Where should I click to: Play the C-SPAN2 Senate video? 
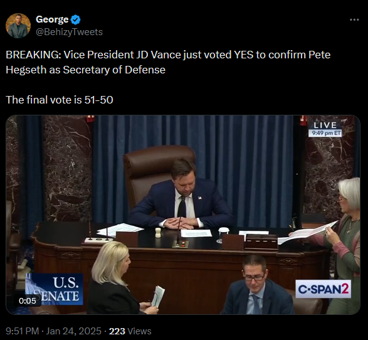pos(183,215)
